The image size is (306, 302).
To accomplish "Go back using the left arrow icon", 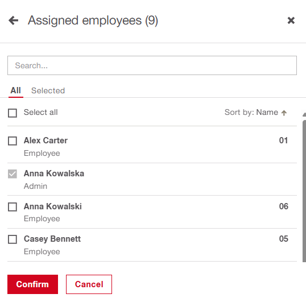I will coord(14,20).
